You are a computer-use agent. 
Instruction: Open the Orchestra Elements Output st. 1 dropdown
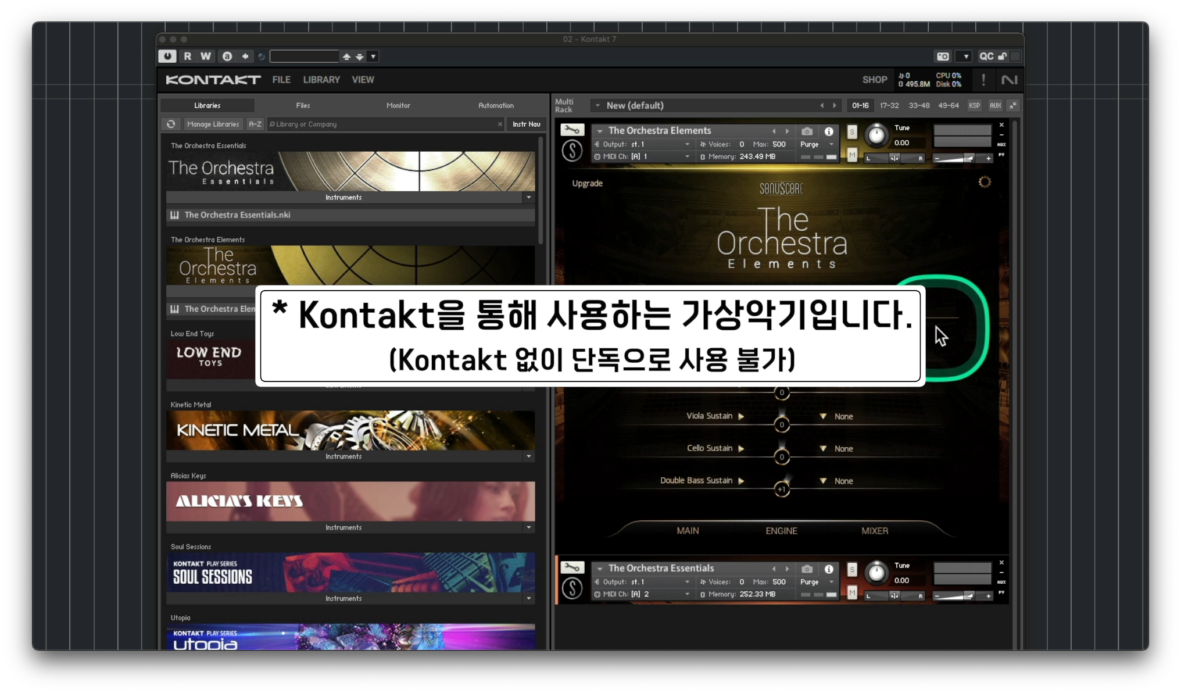[x=642, y=144]
